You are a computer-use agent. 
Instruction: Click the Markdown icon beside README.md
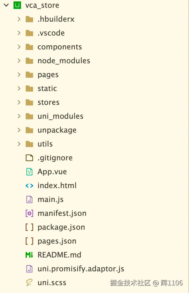coord(29,255)
